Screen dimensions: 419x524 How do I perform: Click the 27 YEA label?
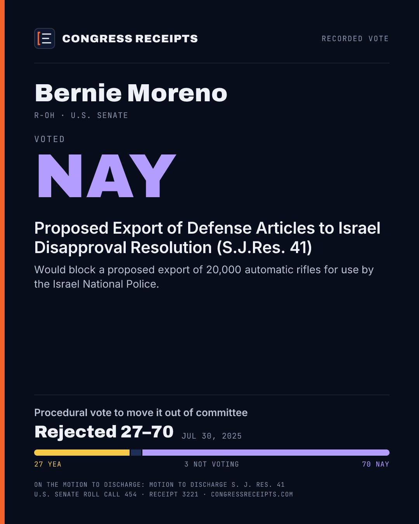(x=48, y=464)
